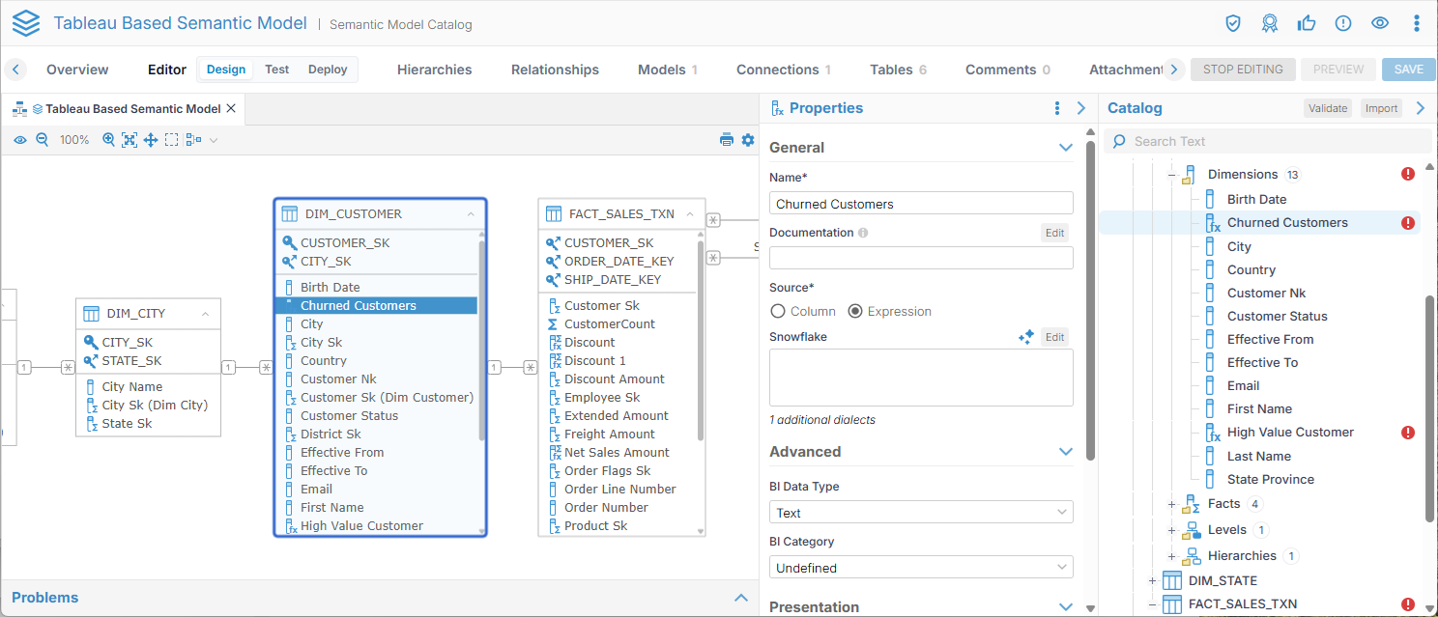The image size is (1438, 617).
Task: Open diagram settings gear icon
Action: 748,140
